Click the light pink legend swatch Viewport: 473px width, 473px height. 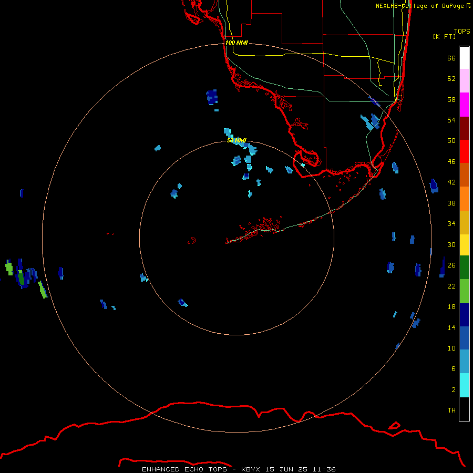464,80
